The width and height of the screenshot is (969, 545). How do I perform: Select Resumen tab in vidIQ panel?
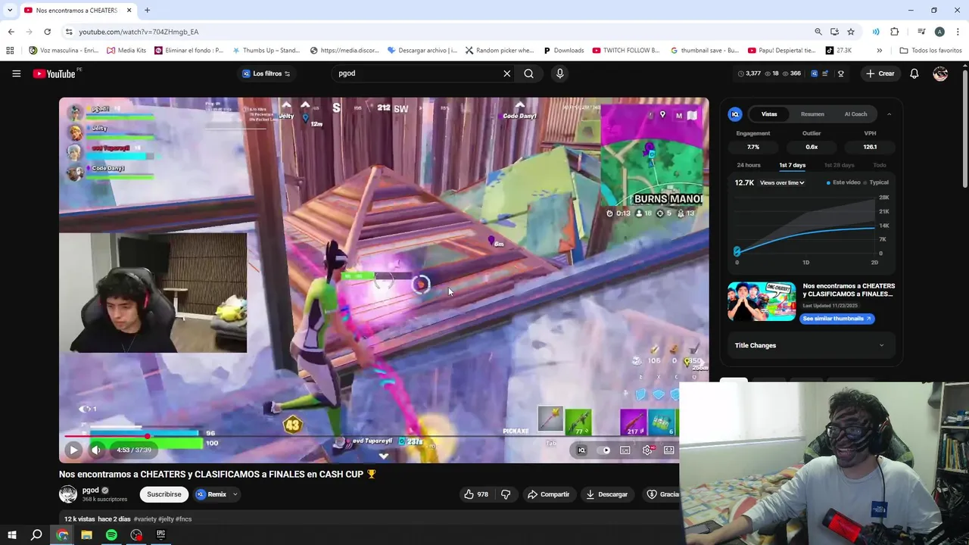tap(812, 114)
